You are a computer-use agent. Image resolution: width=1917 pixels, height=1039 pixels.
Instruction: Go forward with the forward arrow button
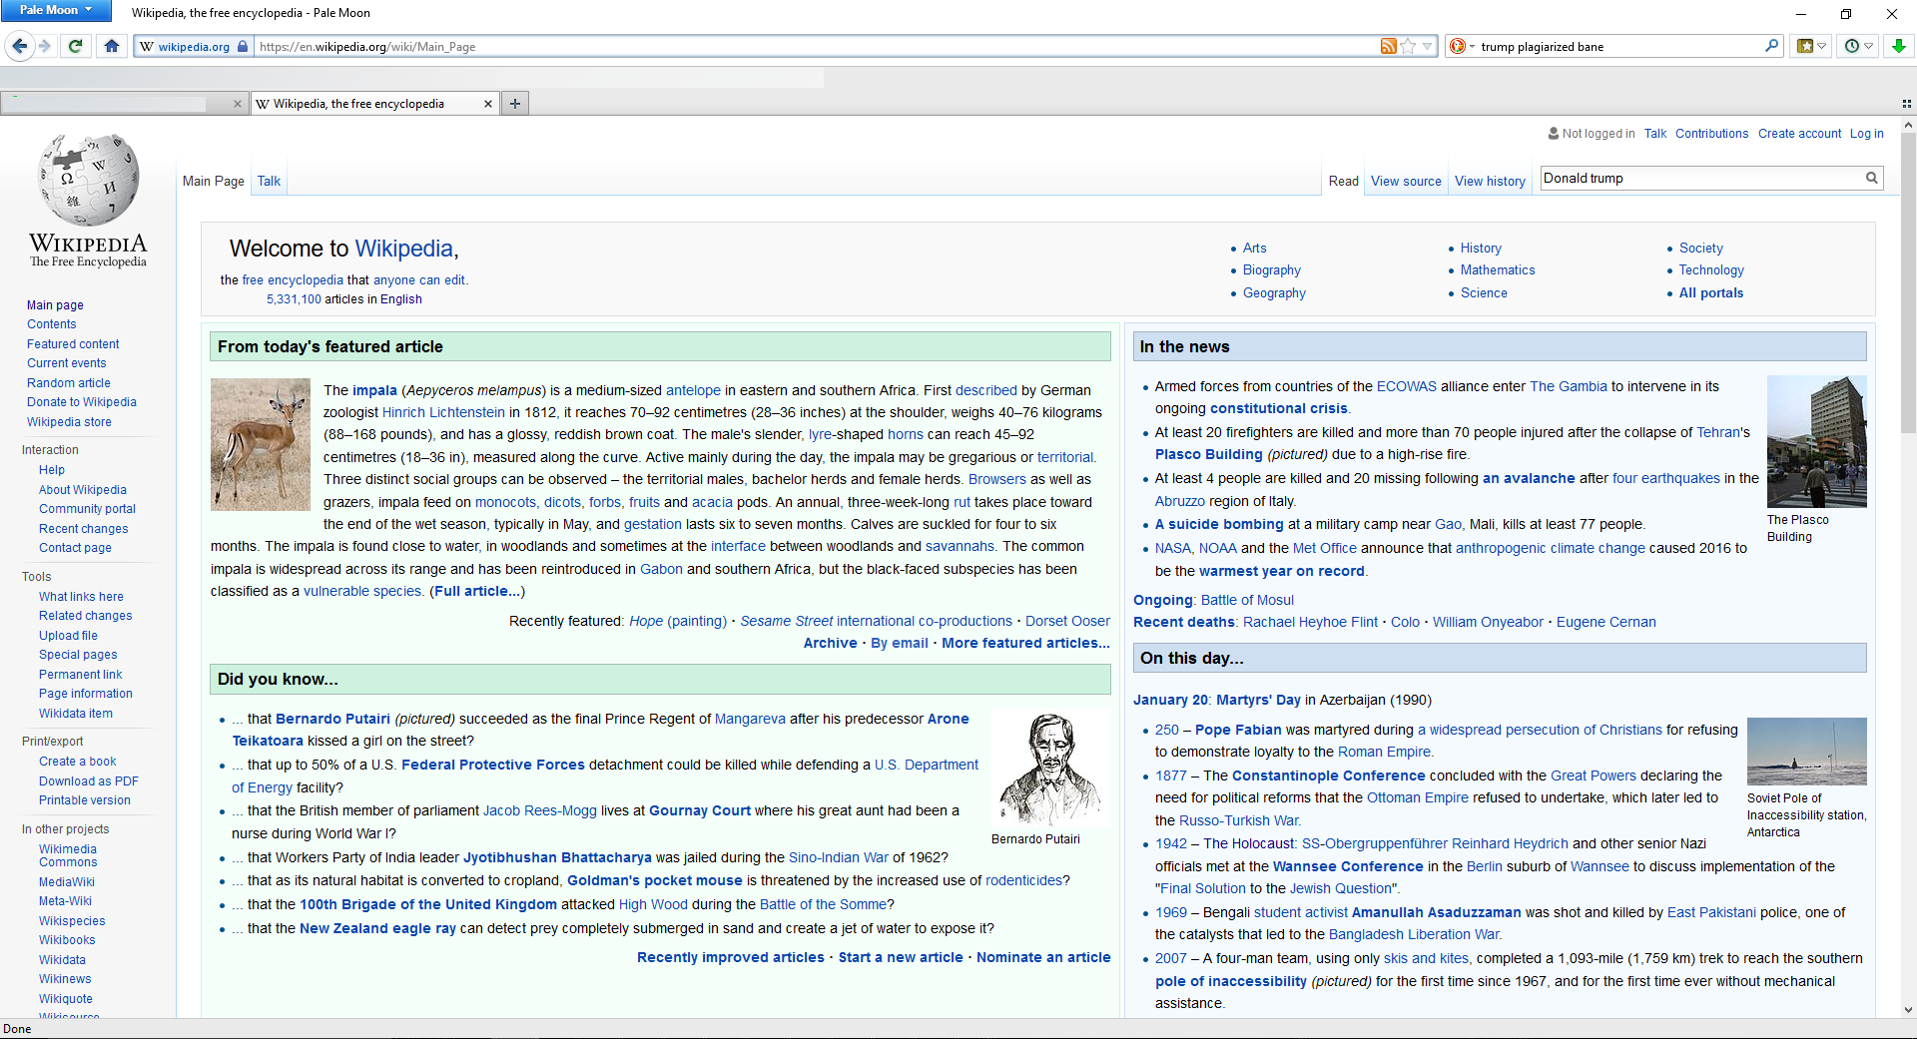pyautogui.click(x=45, y=46)
